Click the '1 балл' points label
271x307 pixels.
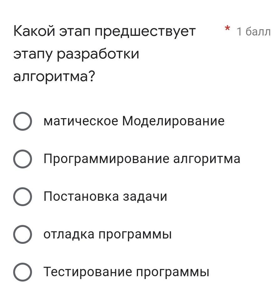click(254, 31)
